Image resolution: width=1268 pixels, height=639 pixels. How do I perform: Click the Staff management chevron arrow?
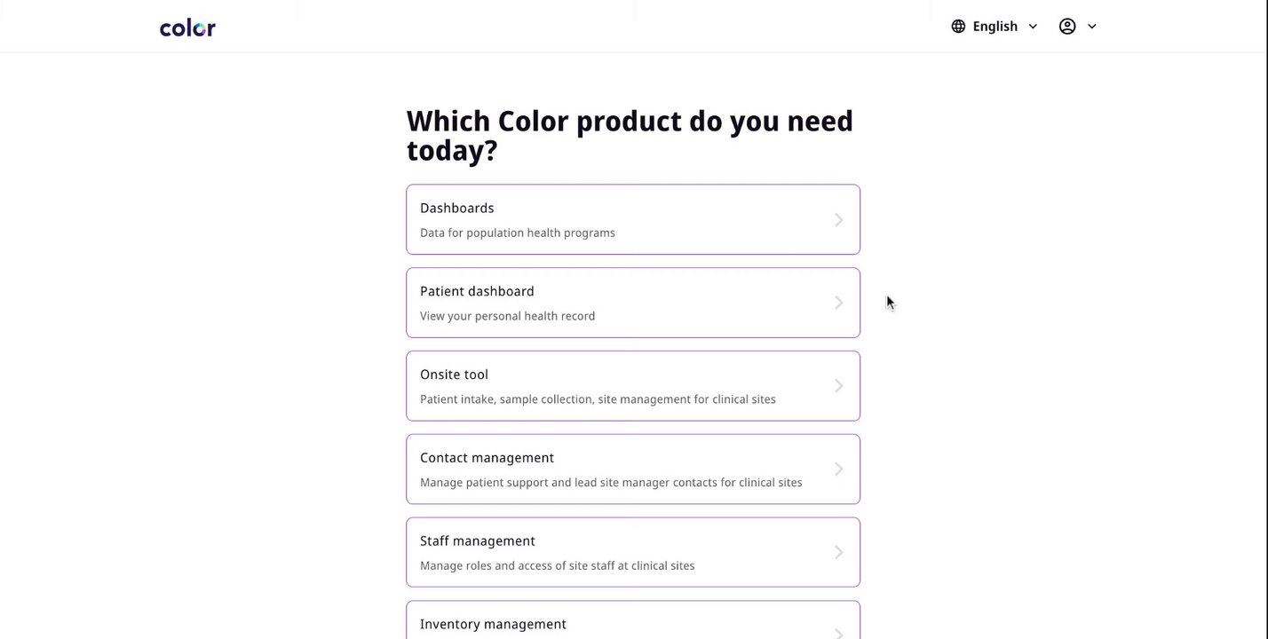point(838,552)
